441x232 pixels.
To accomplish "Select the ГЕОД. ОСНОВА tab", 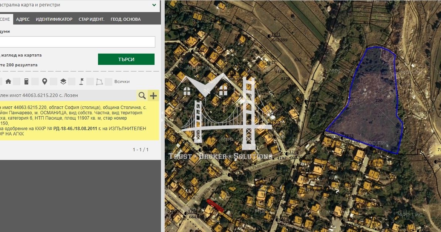I will [126, 19].
